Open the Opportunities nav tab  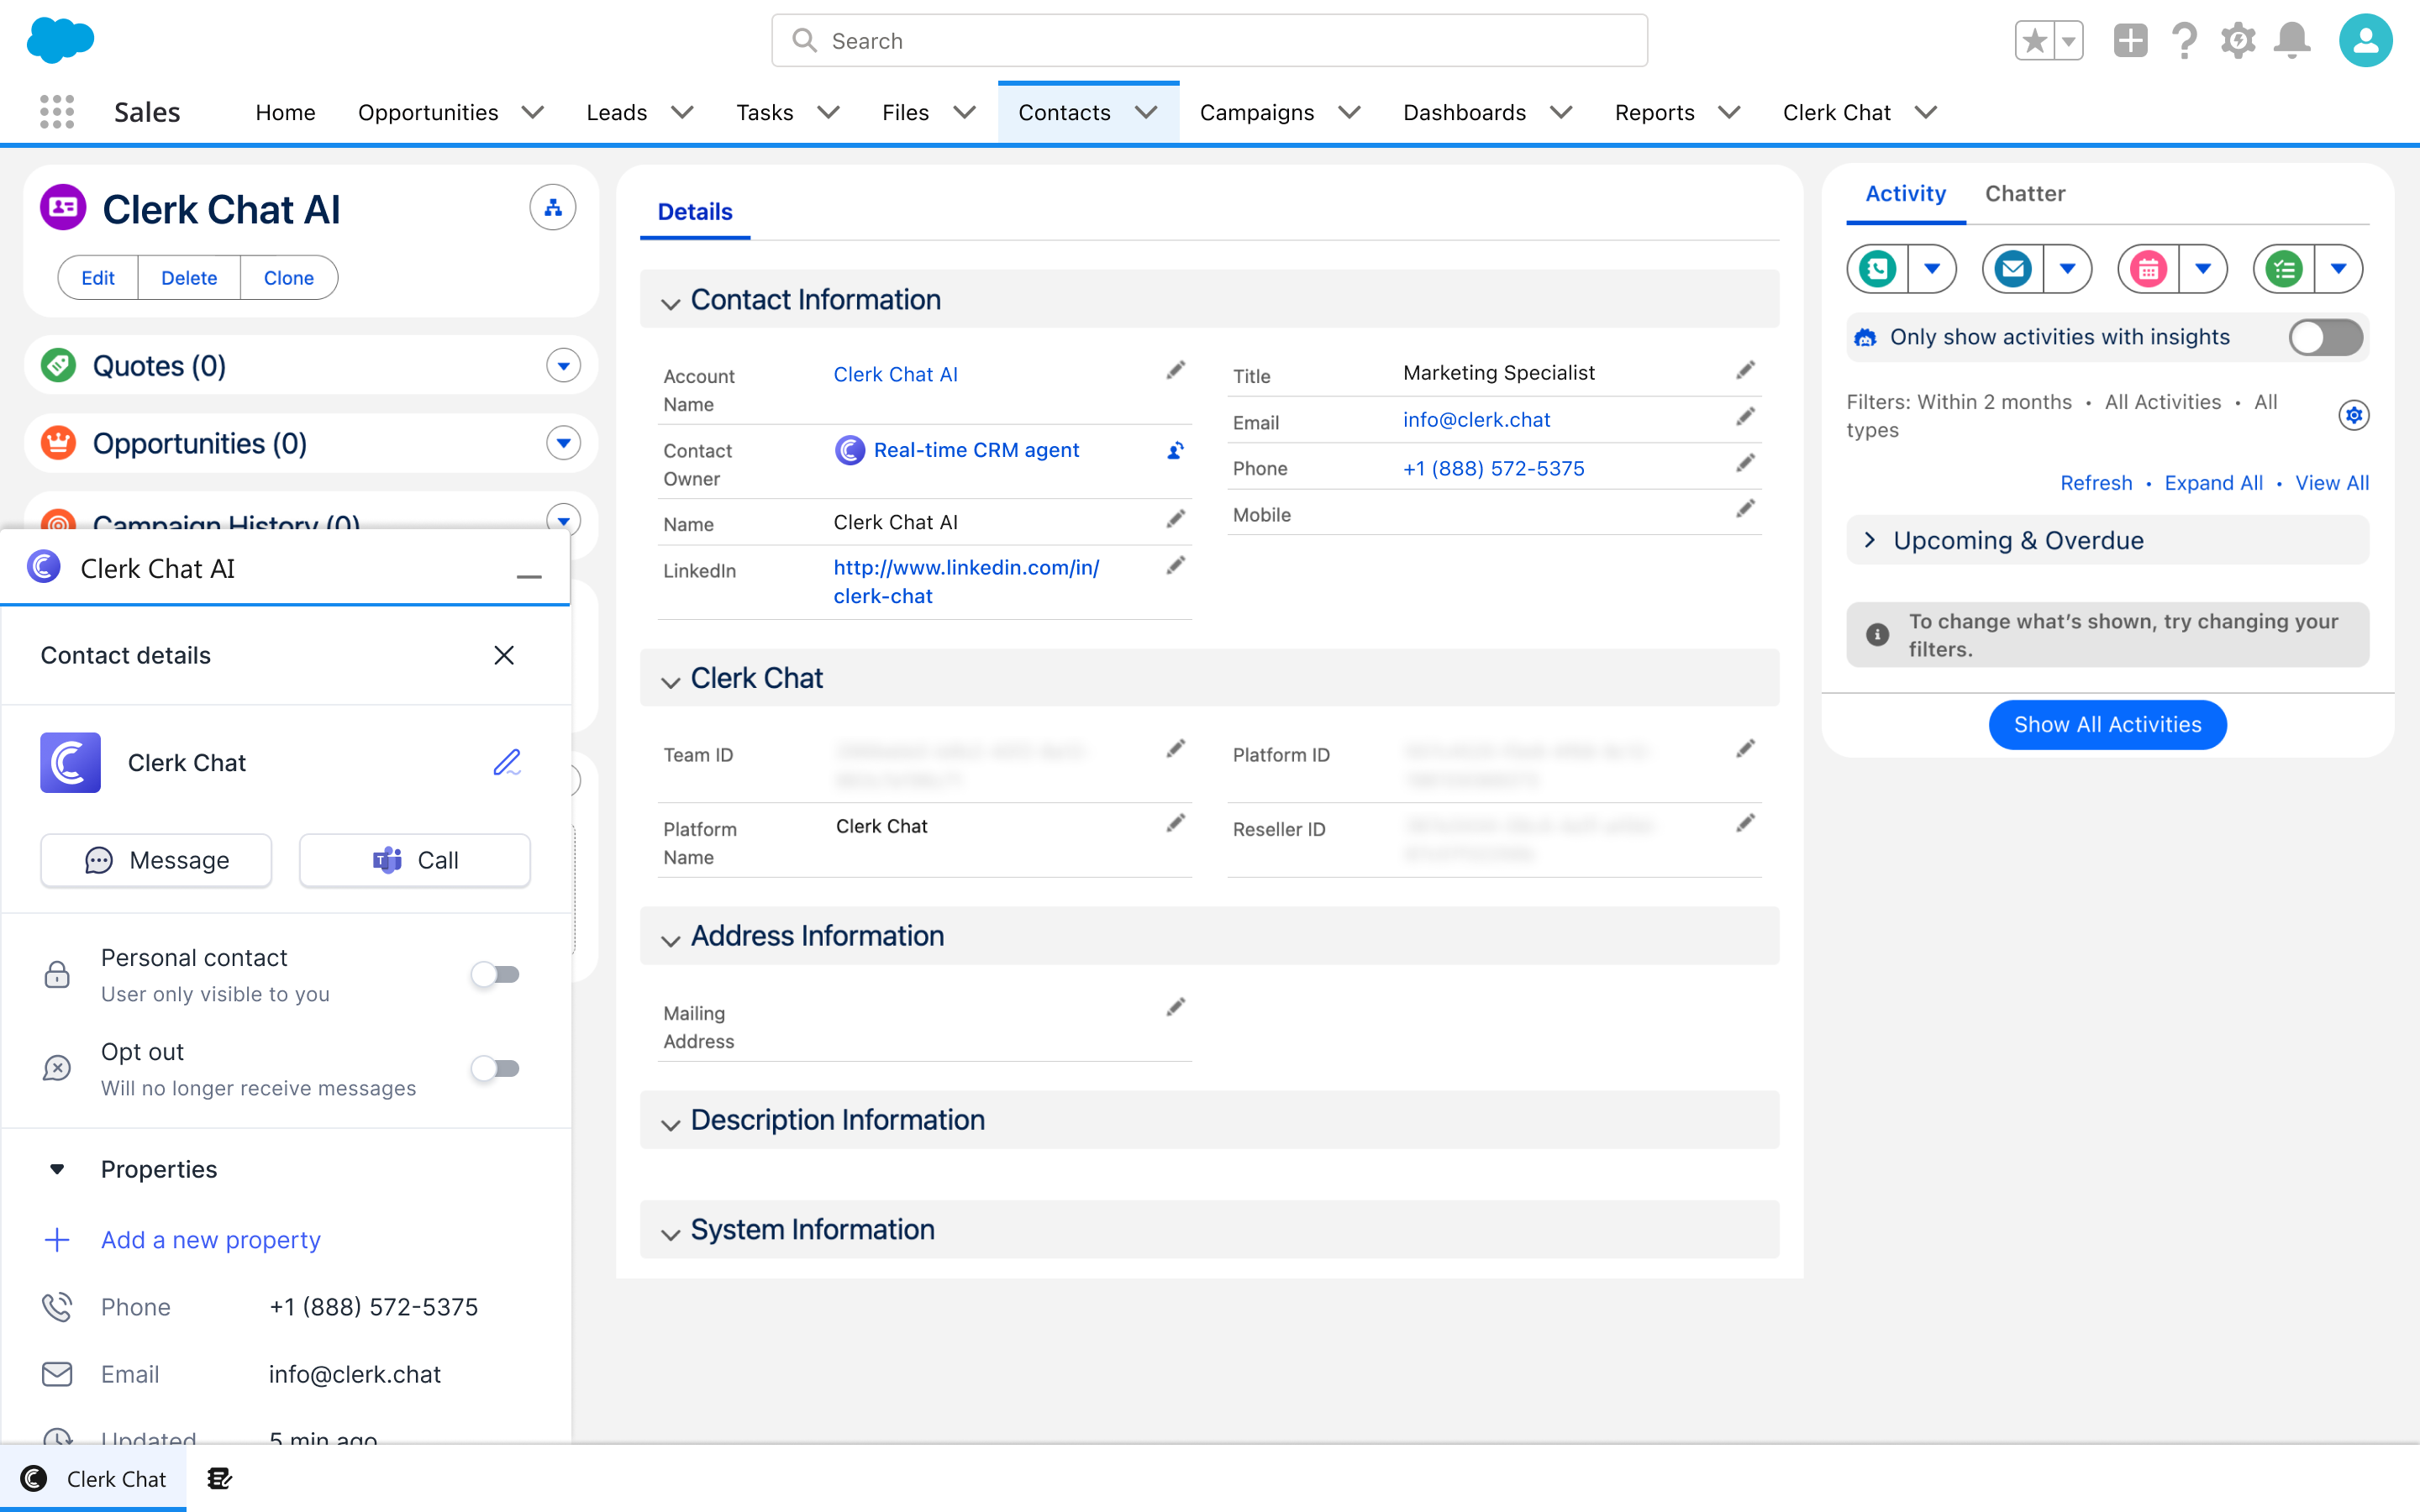point(428,113)
